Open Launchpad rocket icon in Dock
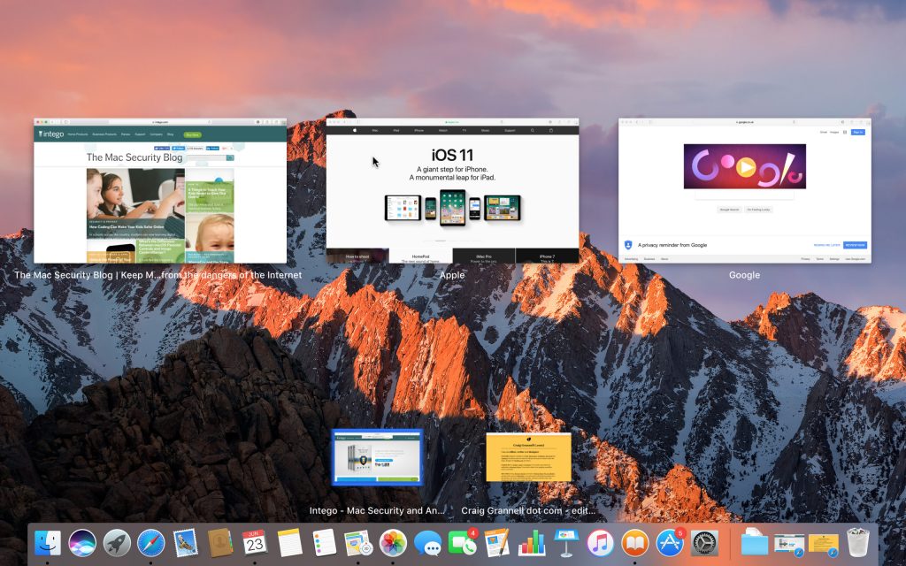The image size is (906, 566). pyautogui.click(x=117, y=543)
